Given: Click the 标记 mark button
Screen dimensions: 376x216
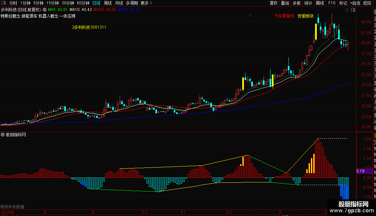Looking at the screenshot, I should pos(343,3).
